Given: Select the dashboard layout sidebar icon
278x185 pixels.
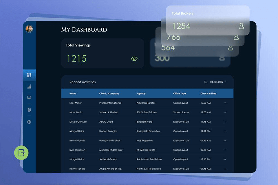Looking at the screenshot, I should coord(29,75).
